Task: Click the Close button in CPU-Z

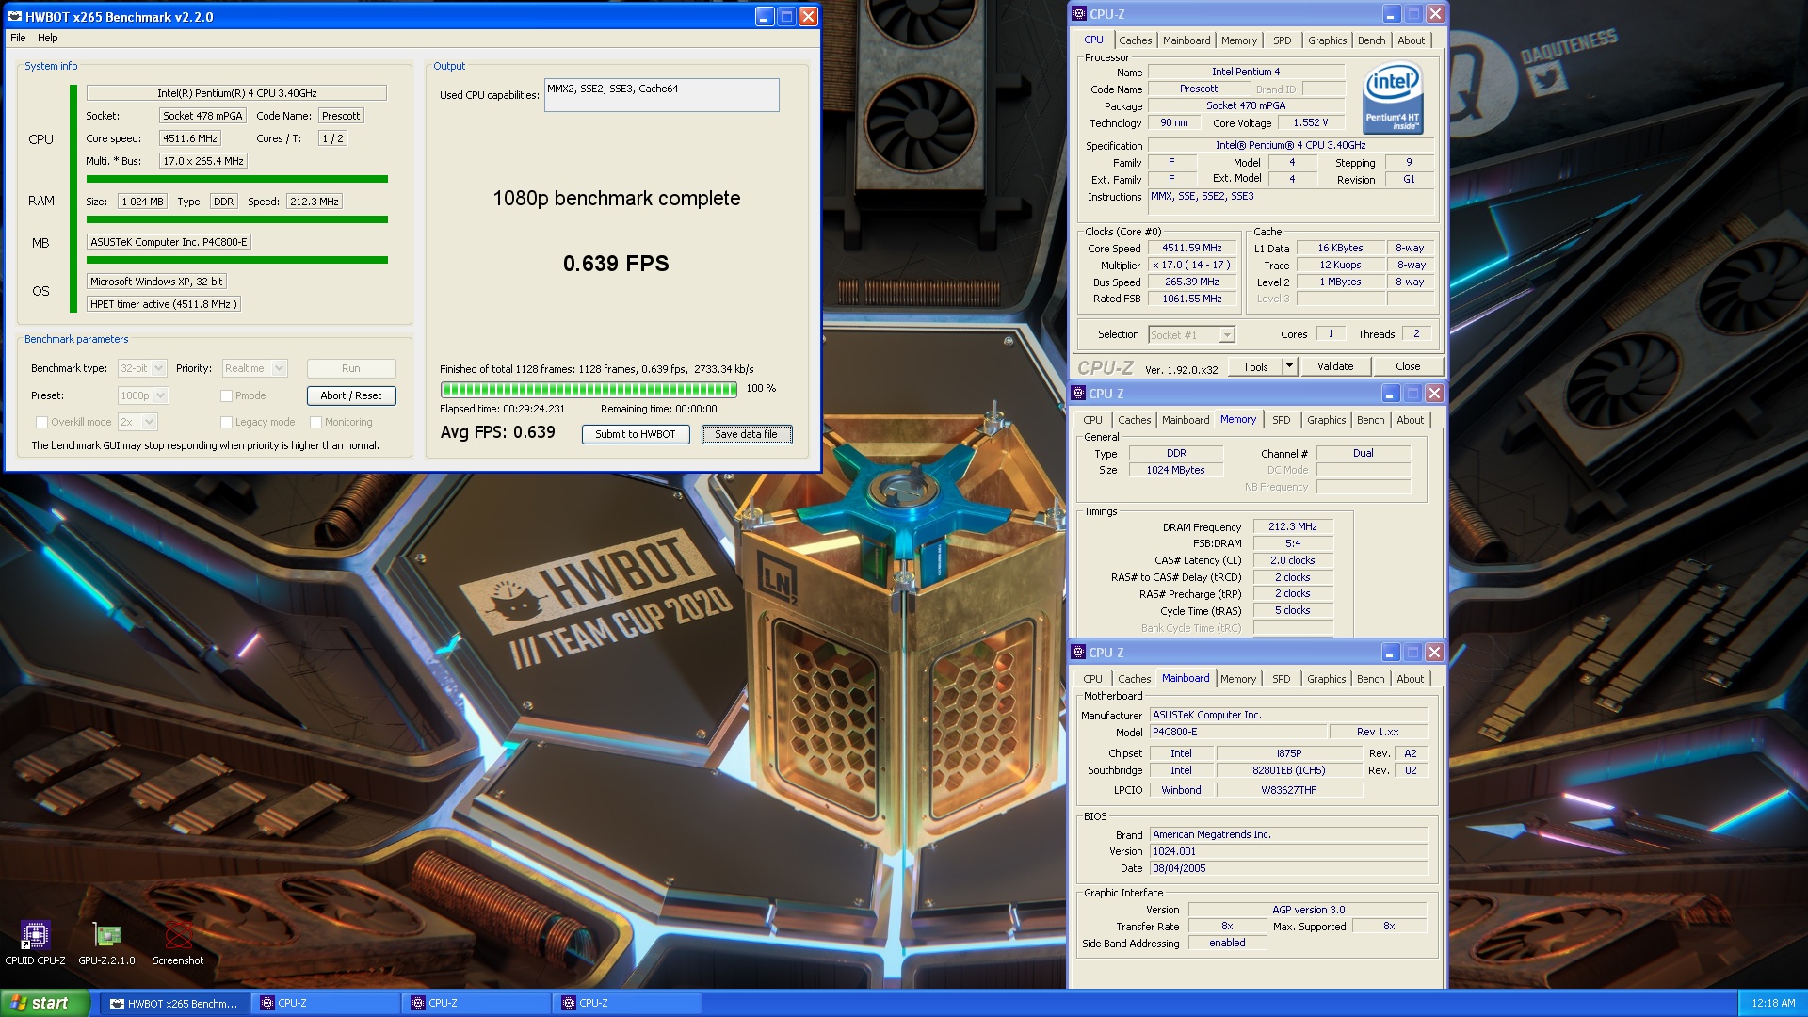Action: pos(1408,366)
